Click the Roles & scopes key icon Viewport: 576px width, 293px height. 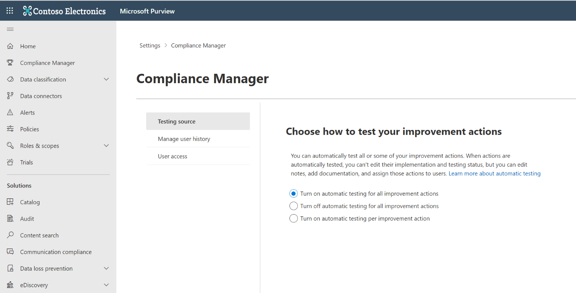(10, 145)
